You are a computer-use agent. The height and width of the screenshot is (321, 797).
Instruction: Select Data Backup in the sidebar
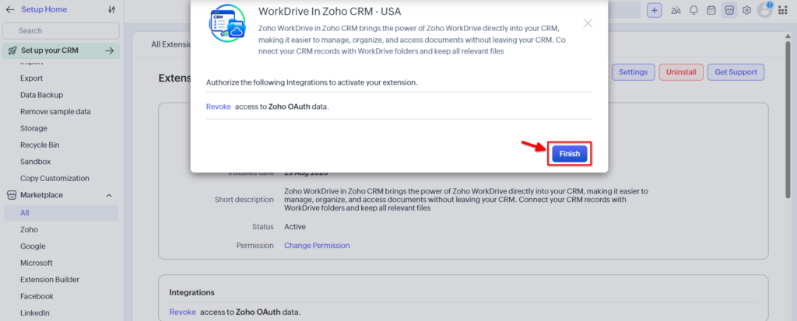point(42,95)
